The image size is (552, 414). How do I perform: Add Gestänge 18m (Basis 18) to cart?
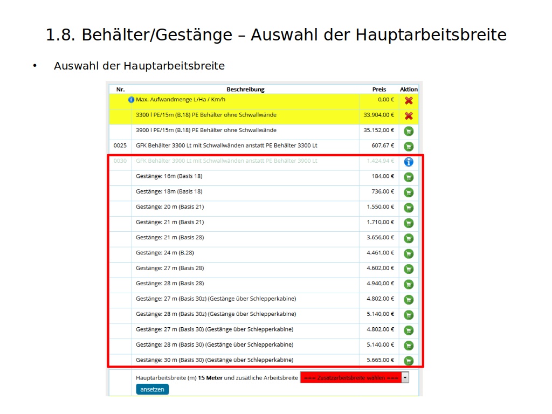point(409,192)
